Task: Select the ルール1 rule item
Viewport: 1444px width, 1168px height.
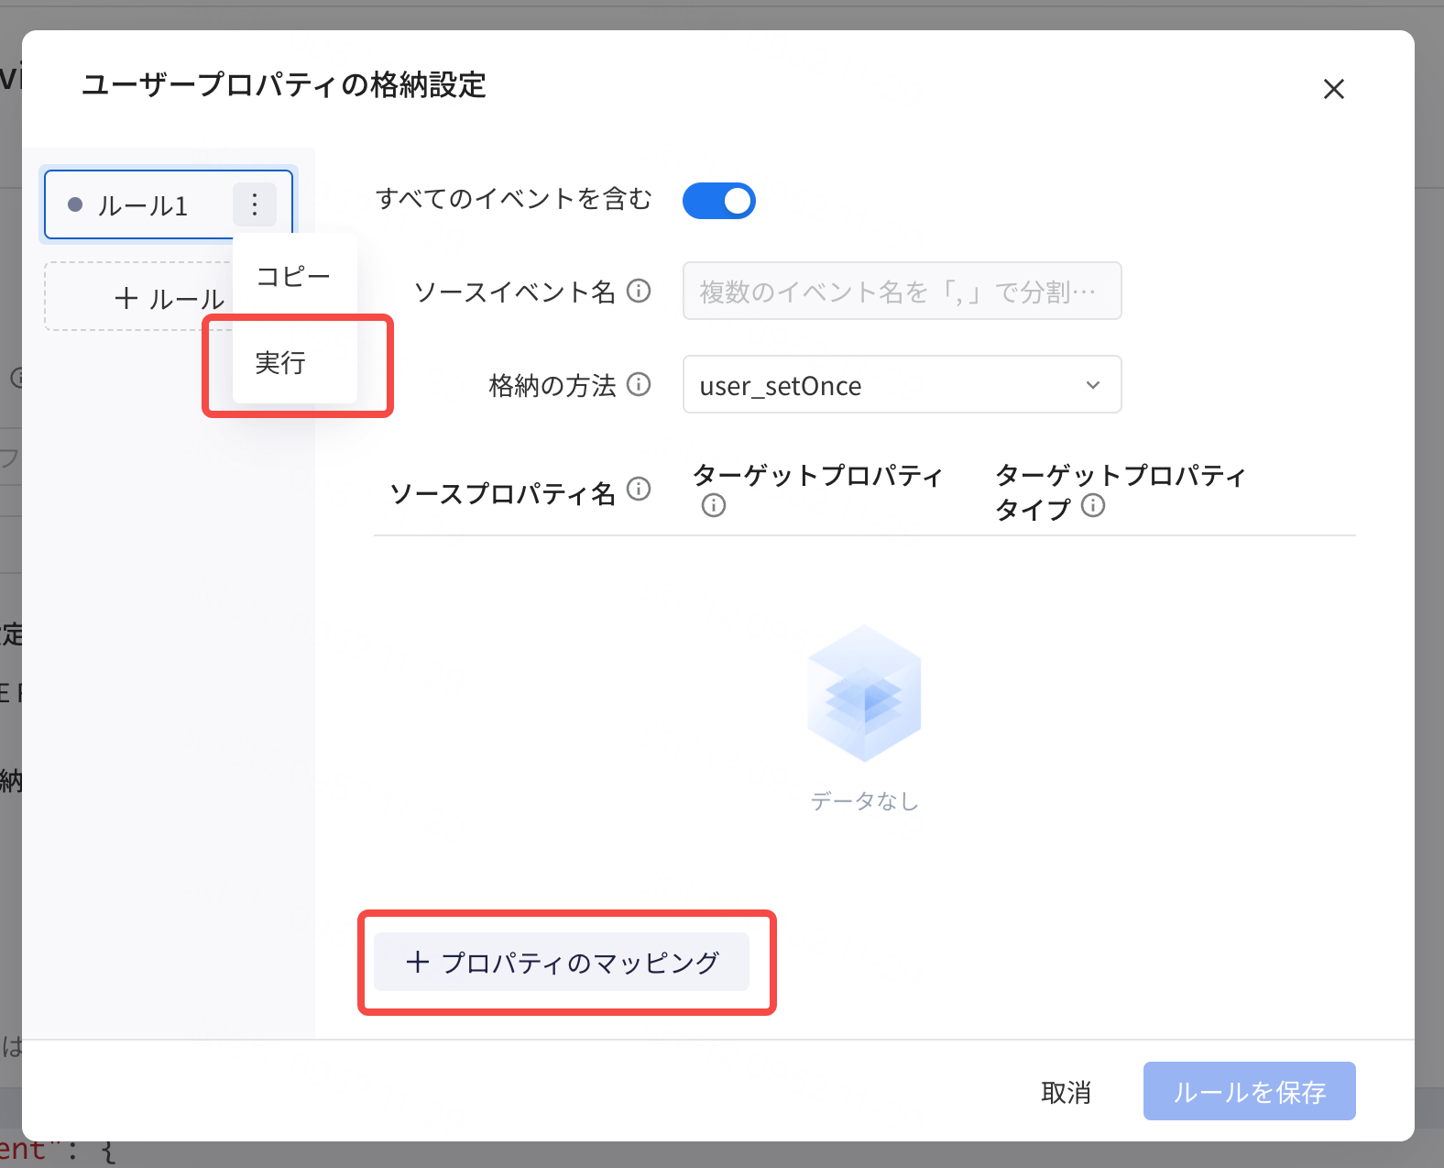Action: [169, 204]
